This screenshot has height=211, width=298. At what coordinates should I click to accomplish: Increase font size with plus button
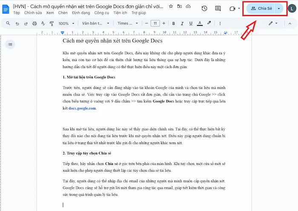tap(164, 23)
